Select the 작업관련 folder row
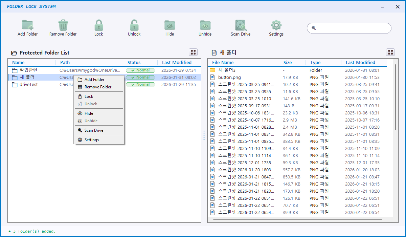 coord(104,70)
